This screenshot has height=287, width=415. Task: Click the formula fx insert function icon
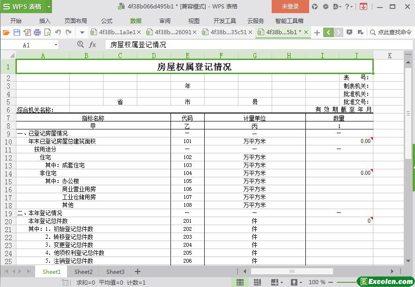[x=92, y=45]
